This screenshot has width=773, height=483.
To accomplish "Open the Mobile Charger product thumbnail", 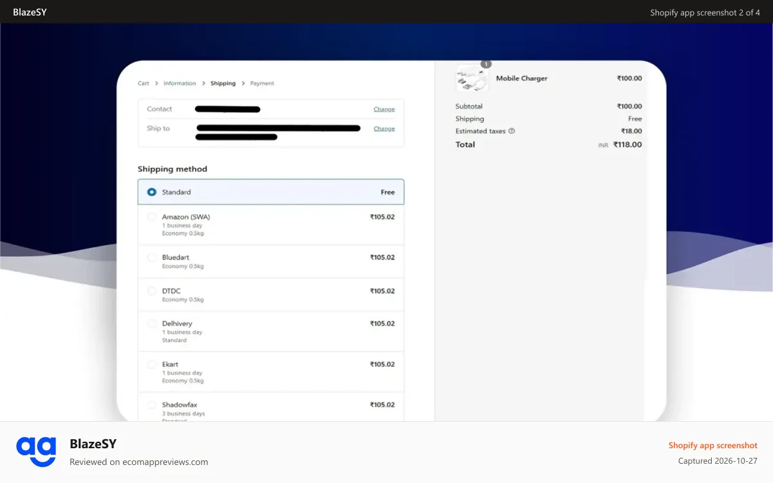I will tap(472, 78).
